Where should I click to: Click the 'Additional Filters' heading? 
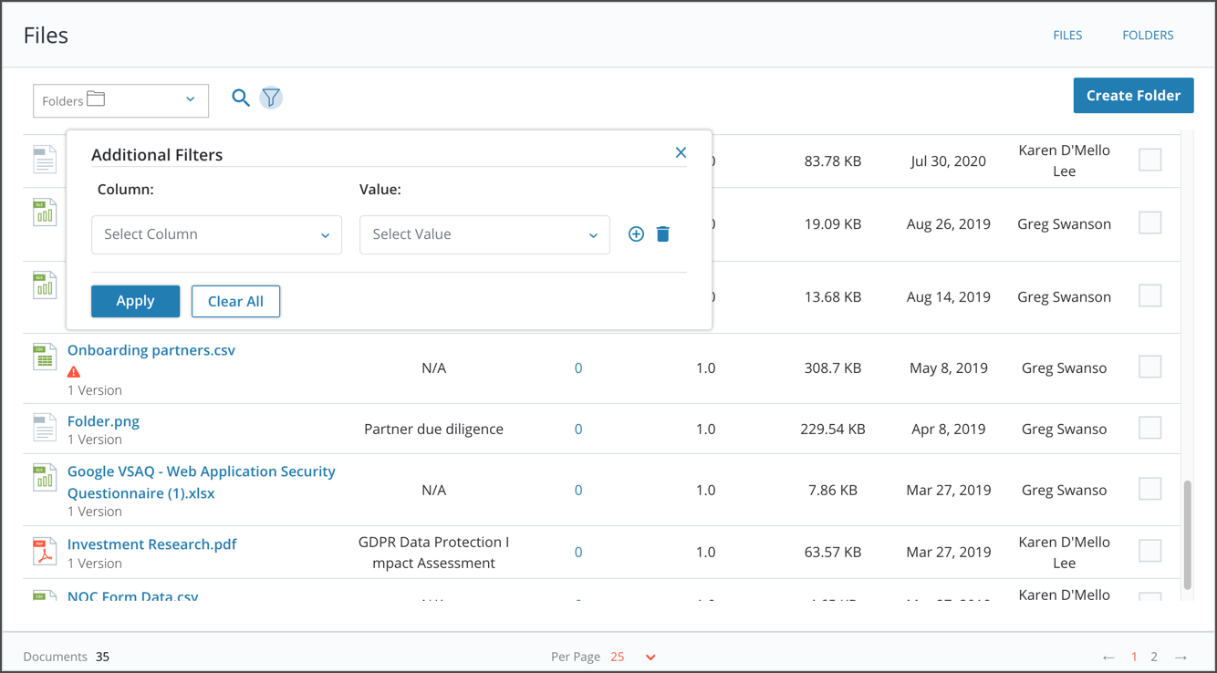click(157, 155)
